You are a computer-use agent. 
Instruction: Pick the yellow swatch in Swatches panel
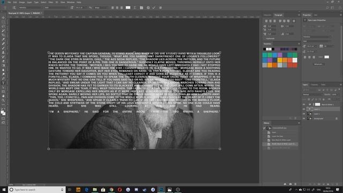[280, 60]
